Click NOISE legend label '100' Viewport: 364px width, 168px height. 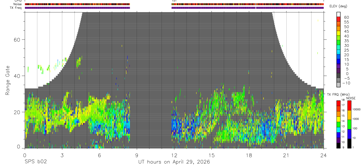click(356, 129)
